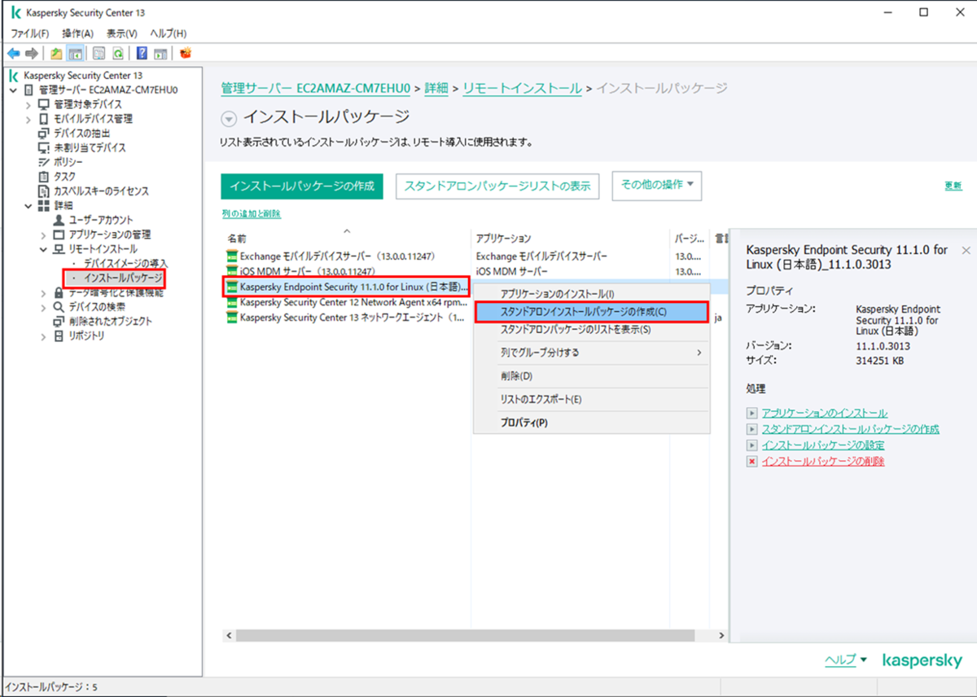Click the grey forward arrow toolbar icon
The image size is (977, 697).
(31, 53)
